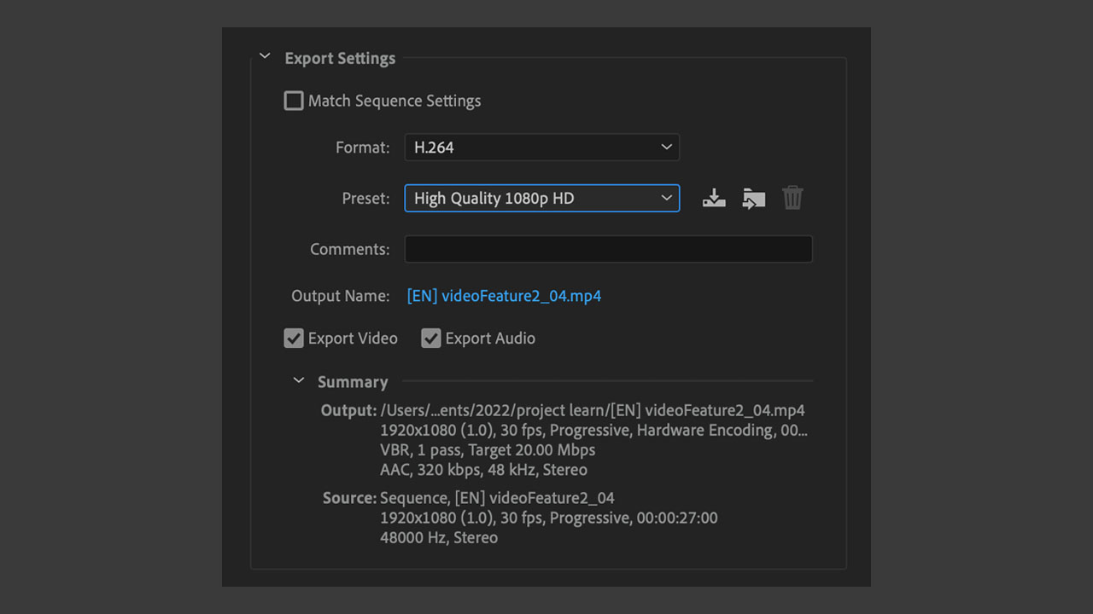This screenshot has height=614, width=1093.
Task: Click the output line mentioning Hardware Encoding
Action: coord(593,430)
